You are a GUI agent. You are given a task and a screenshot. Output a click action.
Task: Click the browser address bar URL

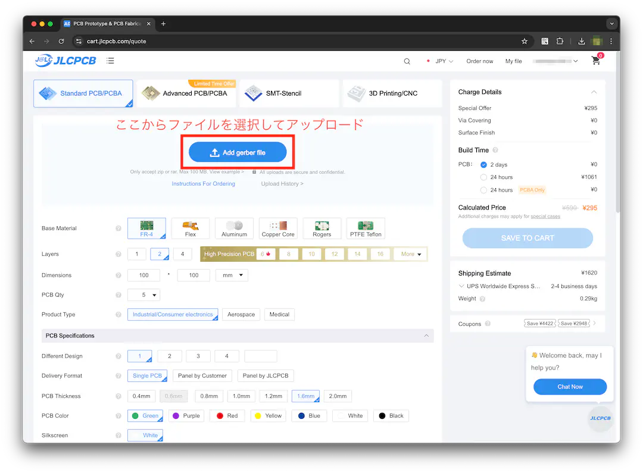pyautogui.click(x=117, y=42)
